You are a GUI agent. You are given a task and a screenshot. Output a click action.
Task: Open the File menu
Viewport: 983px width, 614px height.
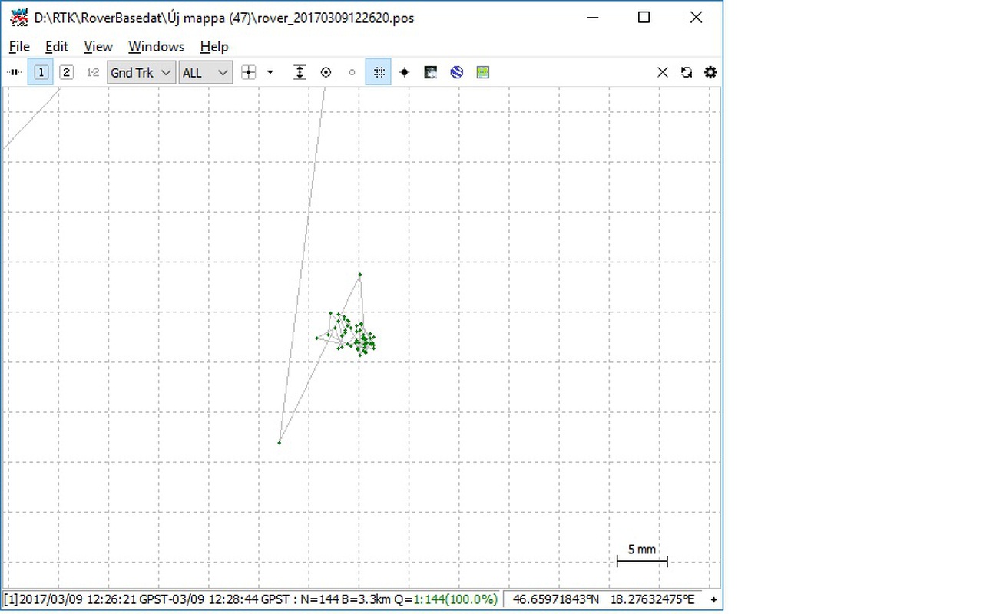pos(19,47)
